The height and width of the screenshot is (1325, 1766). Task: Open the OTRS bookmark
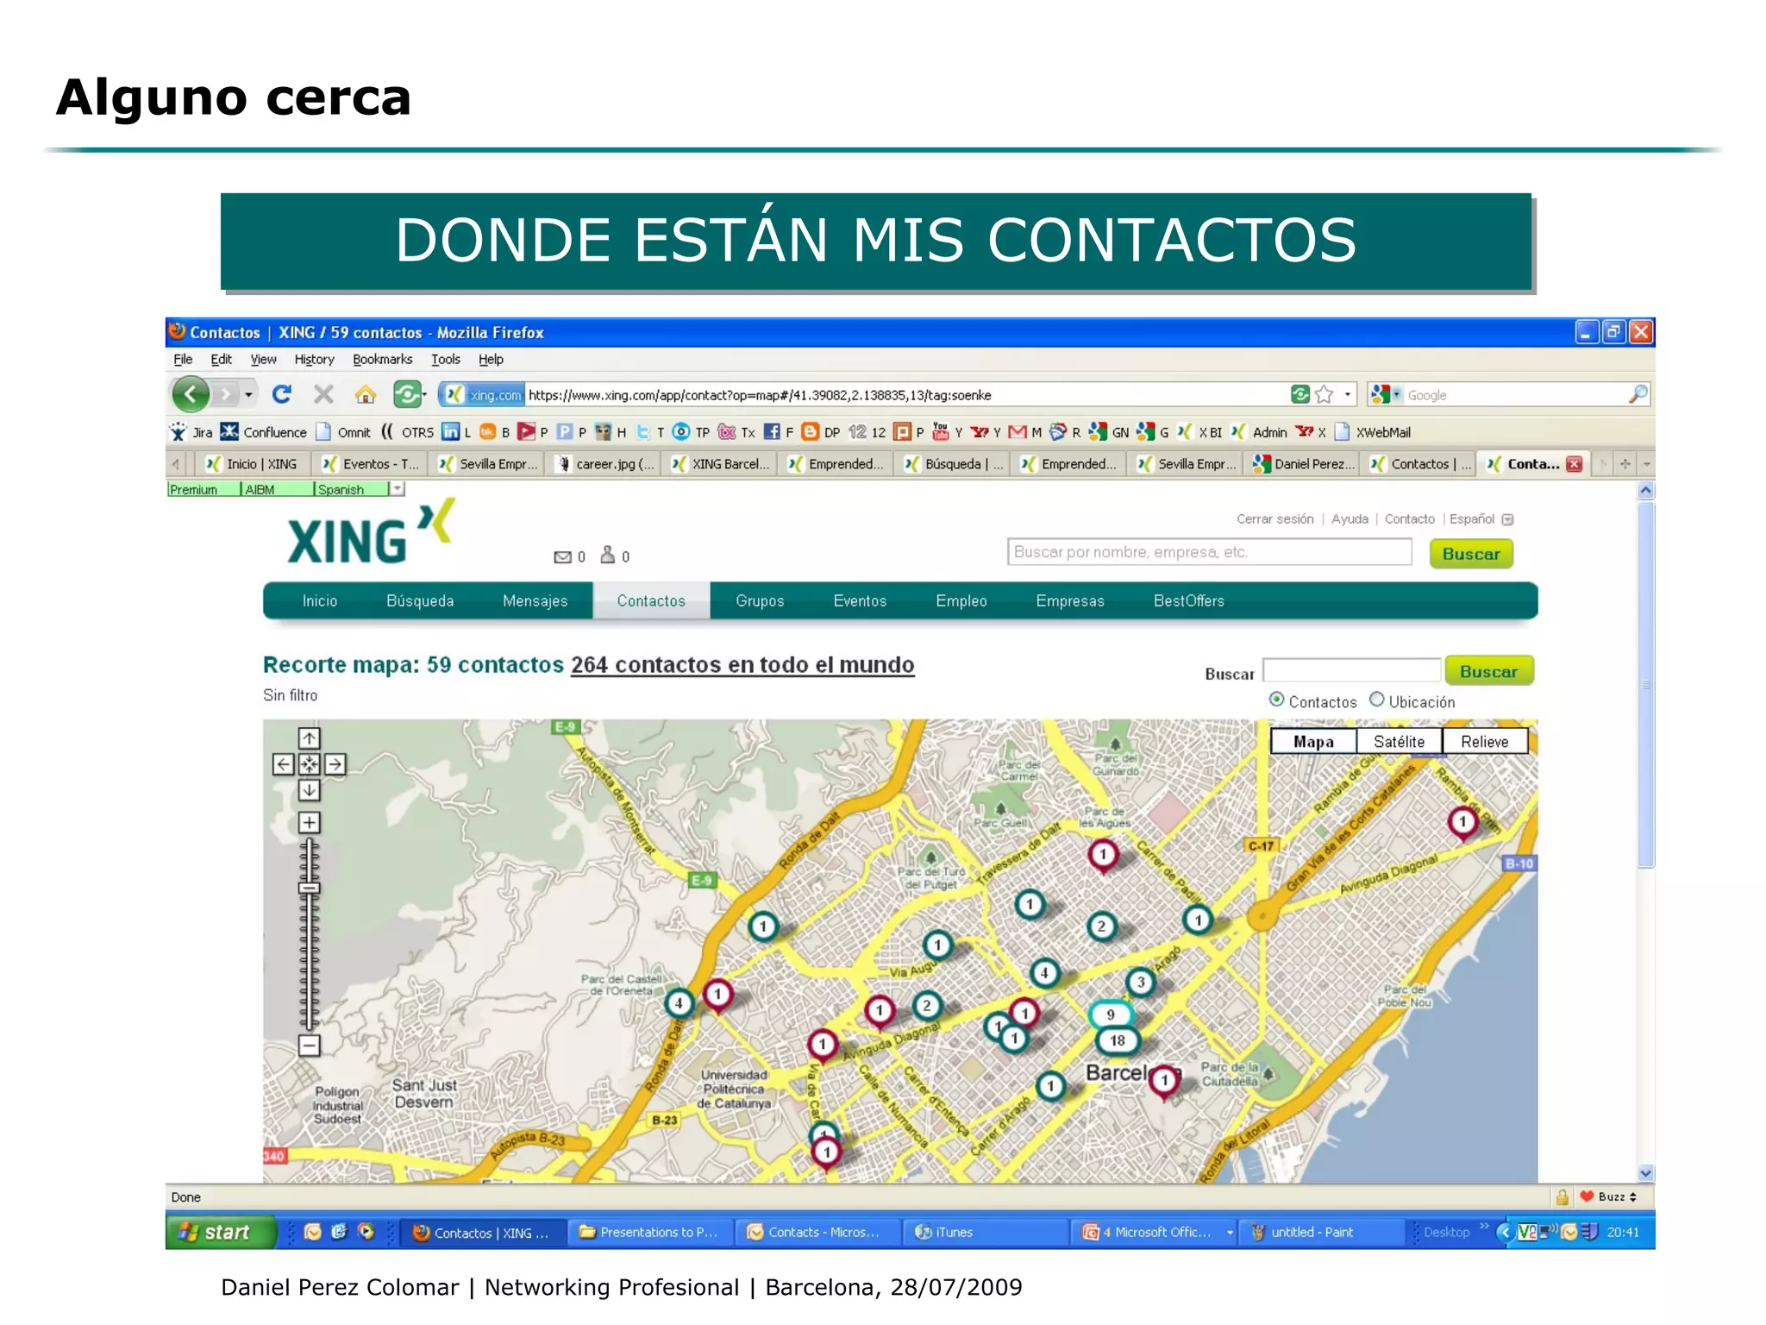[x=407, y=432]
